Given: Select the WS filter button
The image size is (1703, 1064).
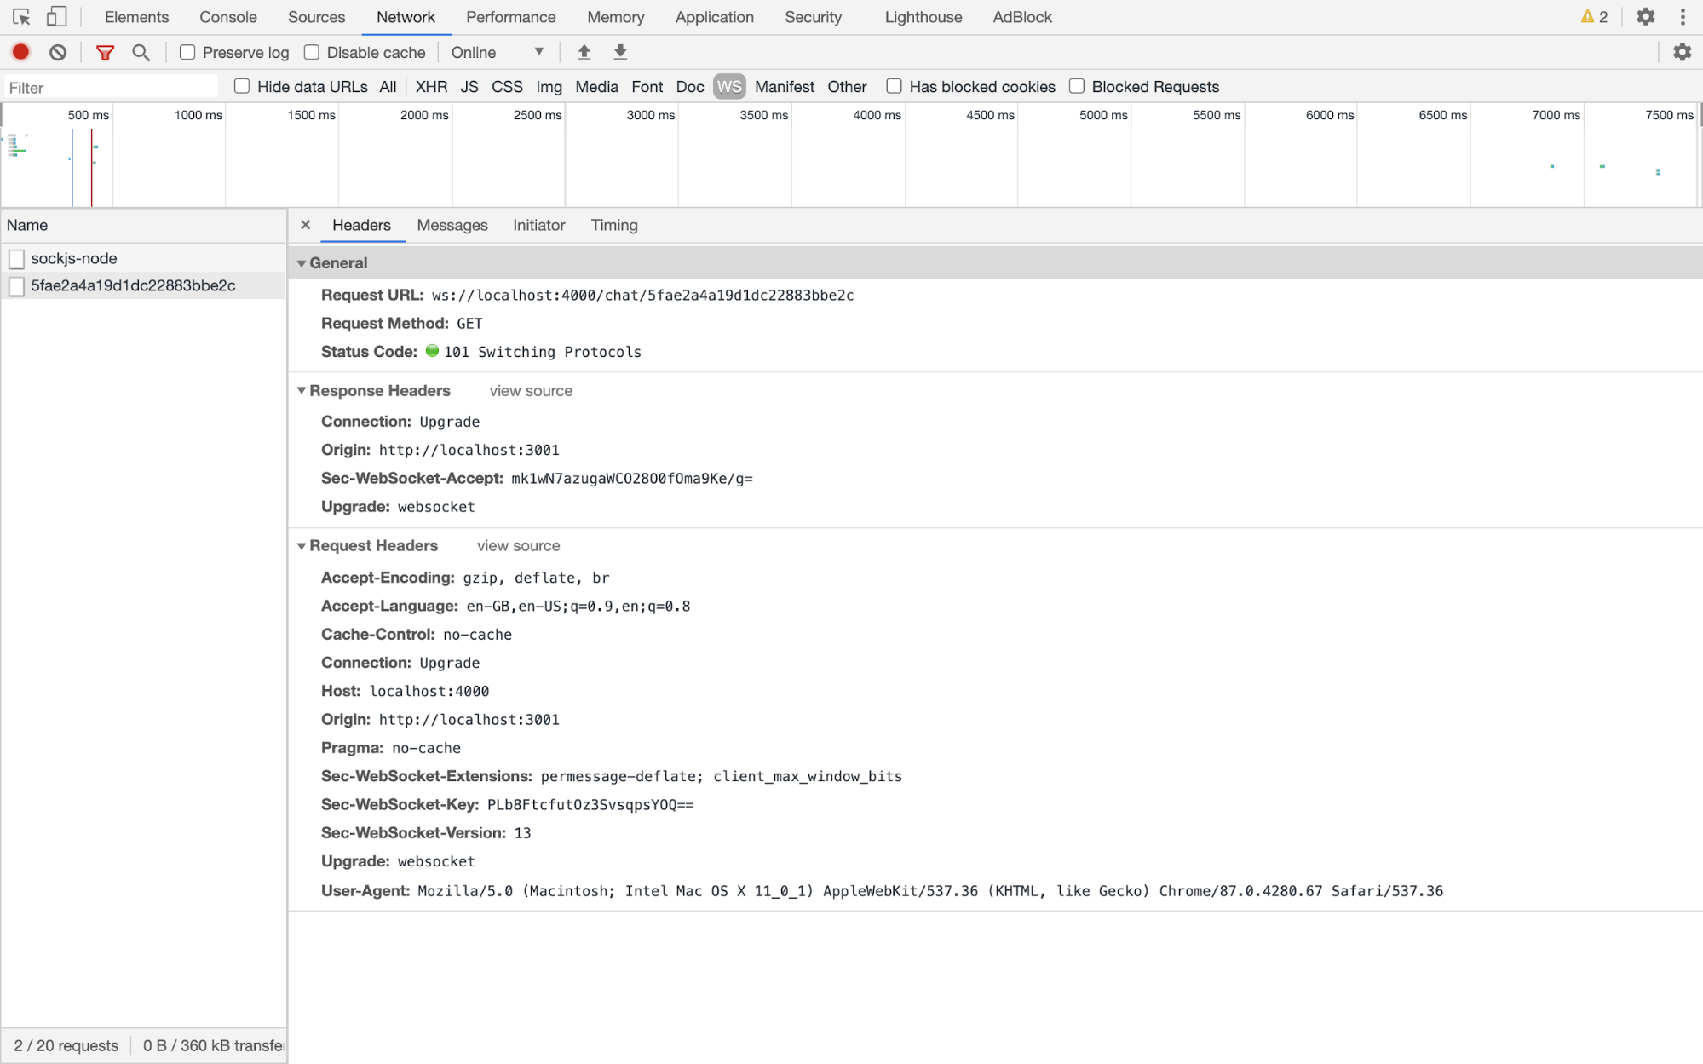Looking at the screenshot, I should pyautogui.click(x=729, y=87).
